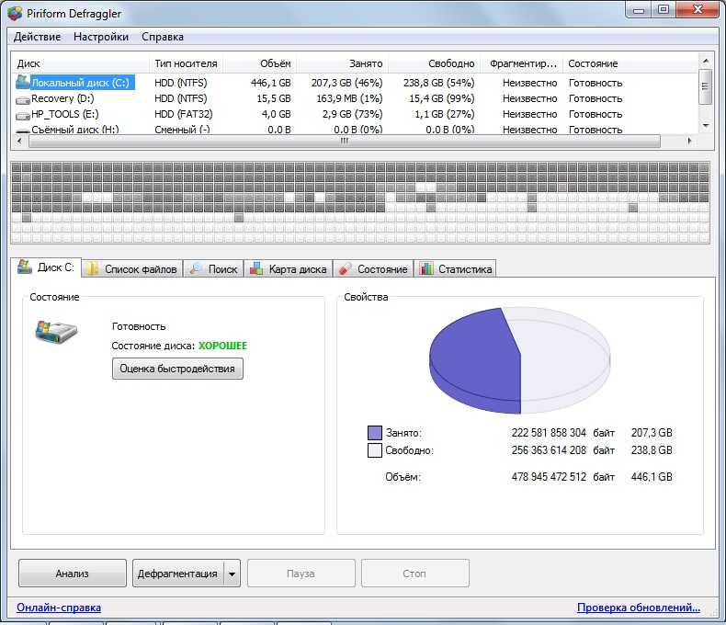
Task: Click the Диск C: tab icon
Action: pos(25,267)
